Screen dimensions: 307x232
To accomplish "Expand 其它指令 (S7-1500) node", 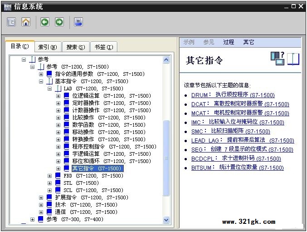I will tap(58, 168).
